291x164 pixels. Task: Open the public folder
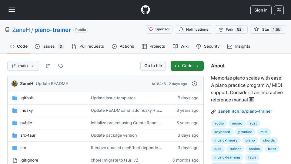[x=26, y=123]
